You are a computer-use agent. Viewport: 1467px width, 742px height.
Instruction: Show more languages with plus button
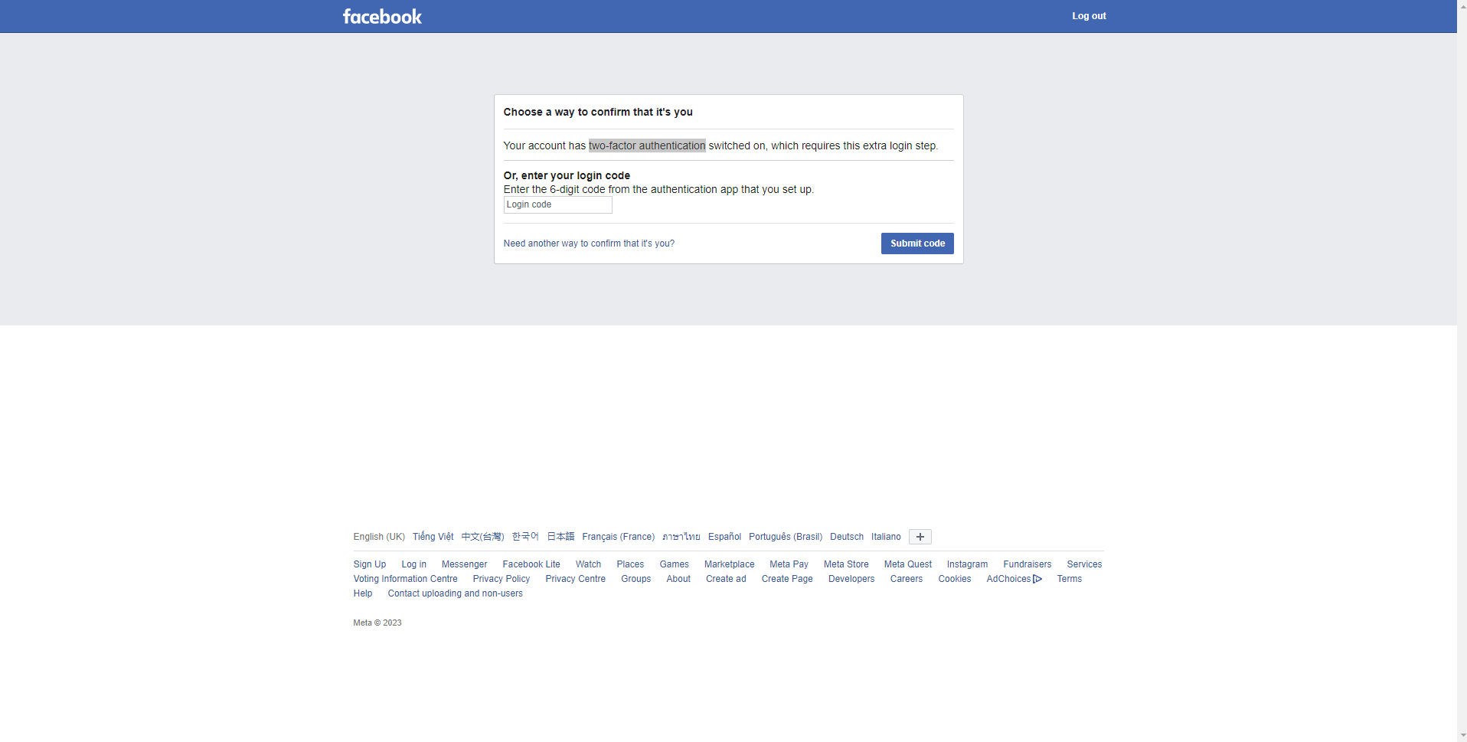click(920, 537)
